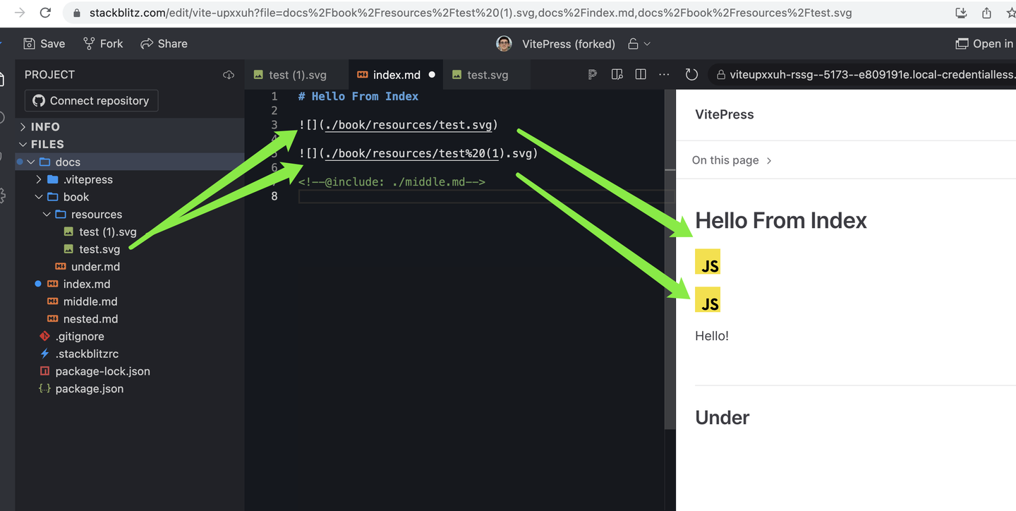Expand the .vitepress folder
Viewport: 1016px width, 511px height.
pyautogui.click(x=87, y=179)
